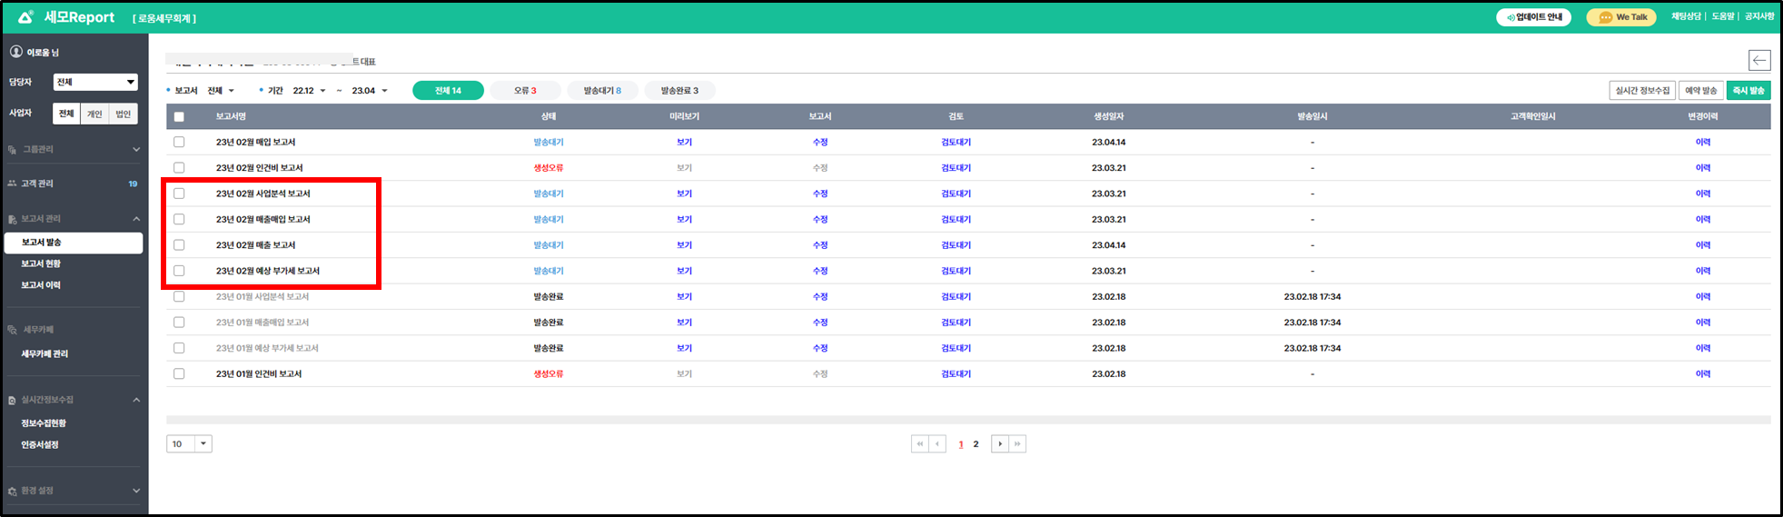Check the box for 23년 02월 매출 보고서
The image size is (1783, 517).
tap(179, 245)
